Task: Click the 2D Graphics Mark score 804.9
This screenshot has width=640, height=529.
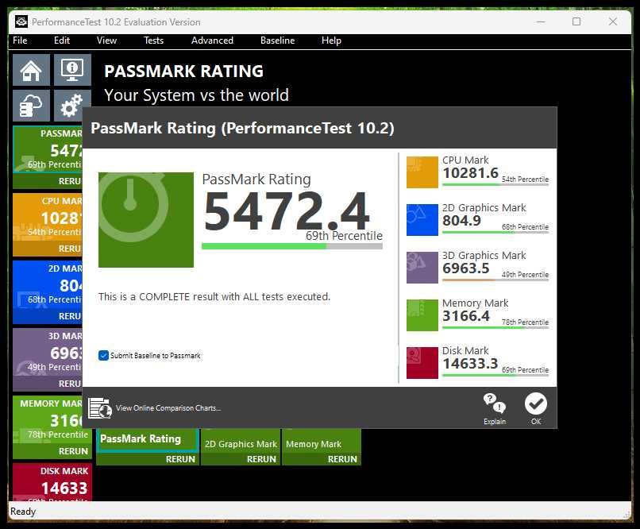Action: (x=461, y=221)
